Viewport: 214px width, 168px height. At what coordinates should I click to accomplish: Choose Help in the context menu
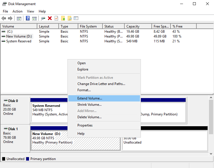pos(104,134)
